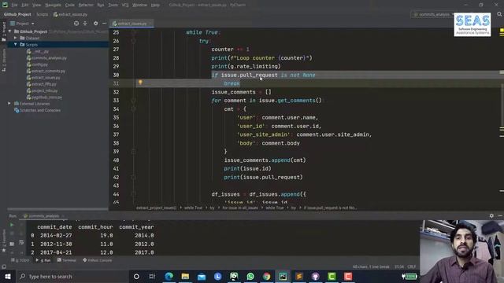Open the Window menu
The height and width of the screenshot is (283, 504).
click(x=139, y=6)
